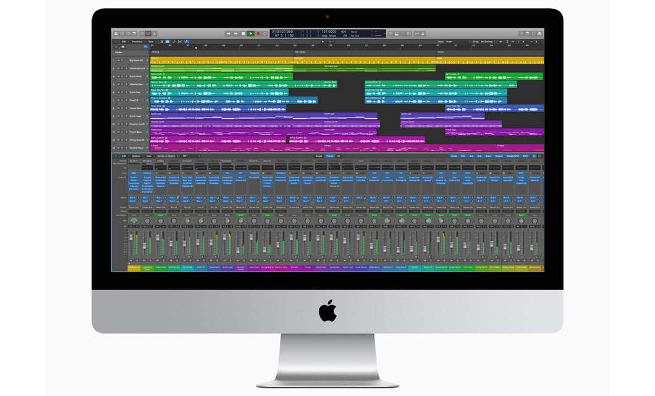Image resolution: width=655 pixels, height=396 pixels.
Task: Open the Loop Browser icon
Action: [533, 33]
